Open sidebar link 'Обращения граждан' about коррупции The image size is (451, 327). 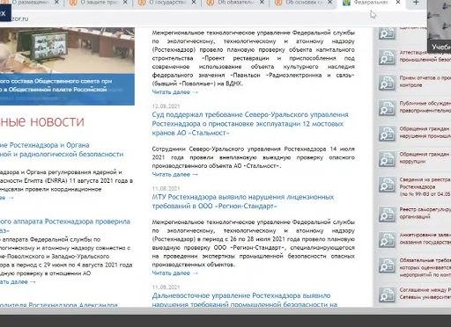[425, 157]
